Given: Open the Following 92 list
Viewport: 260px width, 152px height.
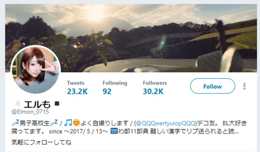Looking at the screenshot, I should tap(115, 87).
